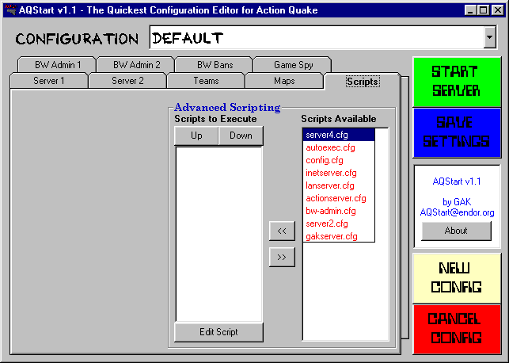509x363 pixels.
Task: Select lanserver.cfg in the list
Action: pyautogui.click(x=339, y=185)
